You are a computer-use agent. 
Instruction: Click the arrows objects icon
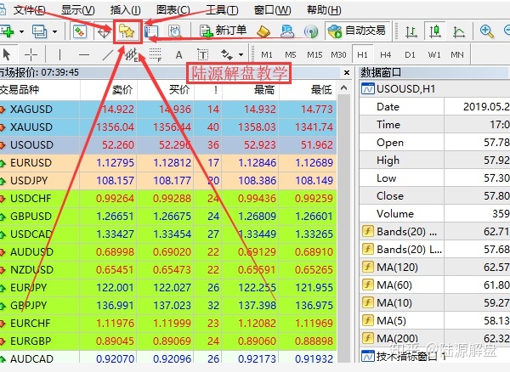(227, 54)
